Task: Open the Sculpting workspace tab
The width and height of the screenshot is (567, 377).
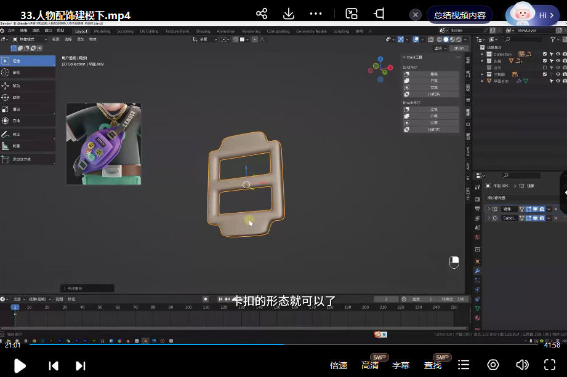Action: [x=125, y=31]
